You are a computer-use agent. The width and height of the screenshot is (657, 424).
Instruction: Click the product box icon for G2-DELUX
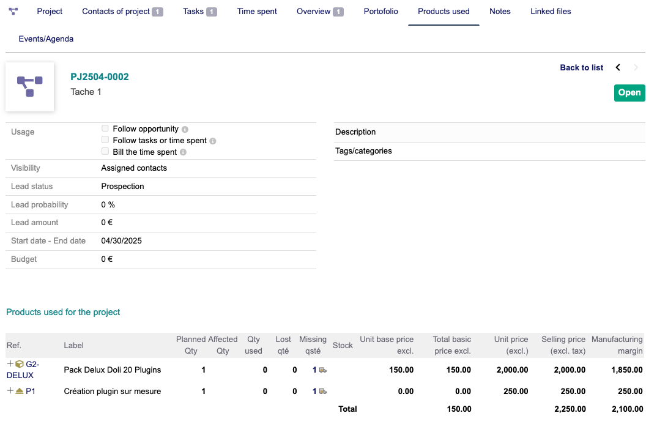click(x=20, y=364)
